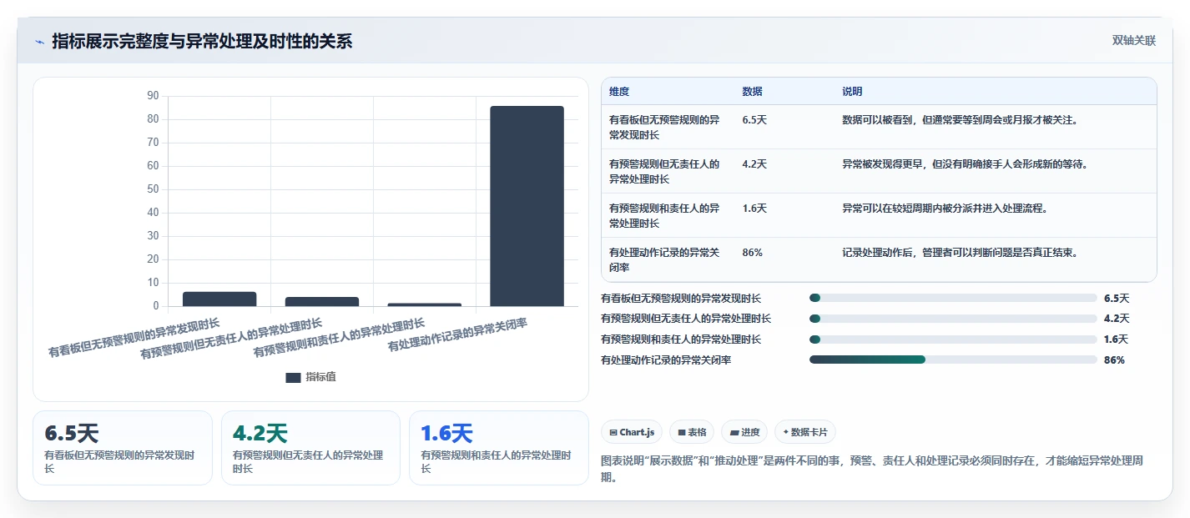Image resolution: width=1190 pixels, height=518 pixels.
Task: Click the 4.2天 table cell
Action: pos(754,164)
